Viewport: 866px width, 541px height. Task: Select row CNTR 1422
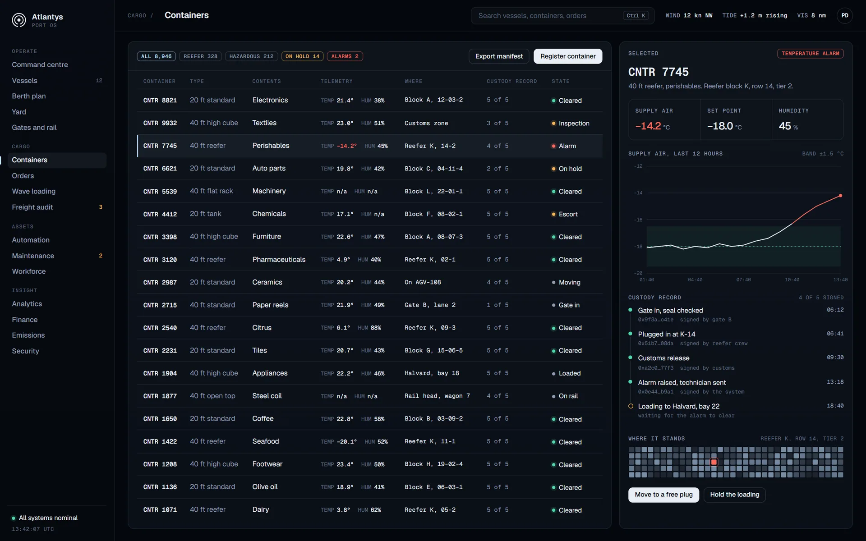pos(369,441)
